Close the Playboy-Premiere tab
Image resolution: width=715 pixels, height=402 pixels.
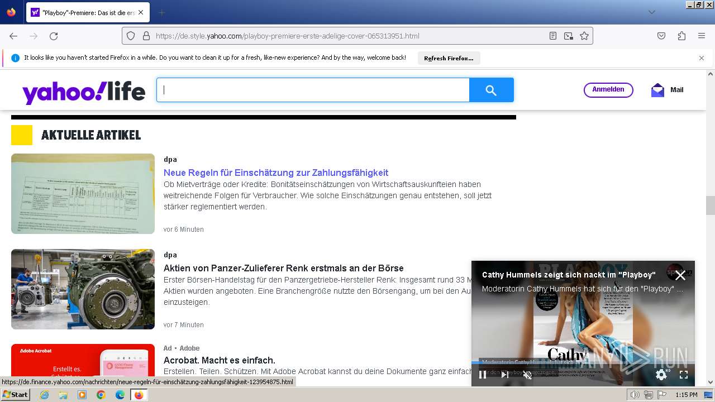click(140, 12)
